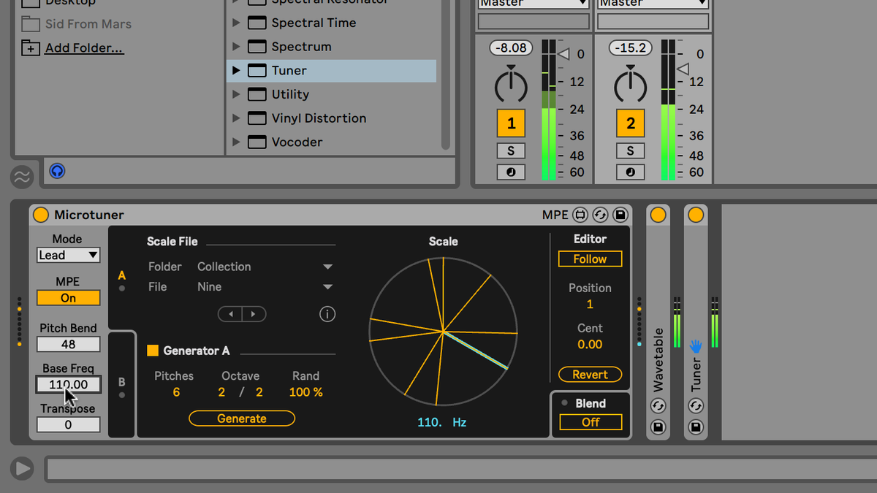Toggle MPE off in Microtuner
877x493 pixels.
(x=68, y=298)
